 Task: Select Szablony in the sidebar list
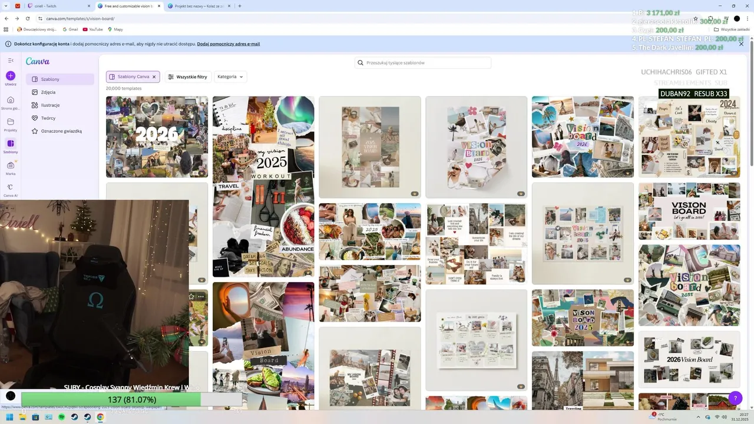coord(60,79)
